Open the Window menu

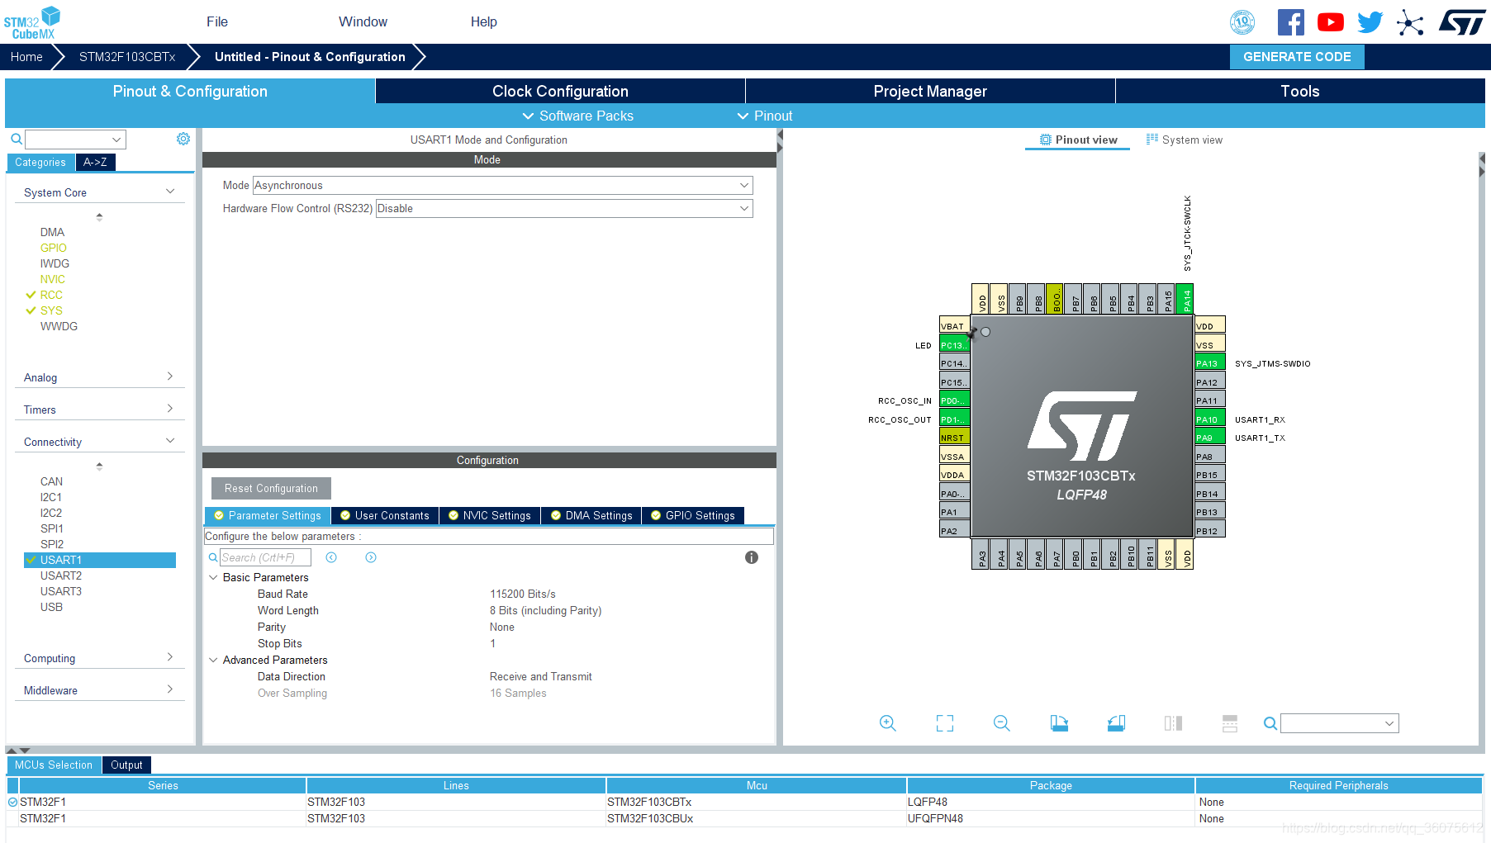[x=363, y=21]
